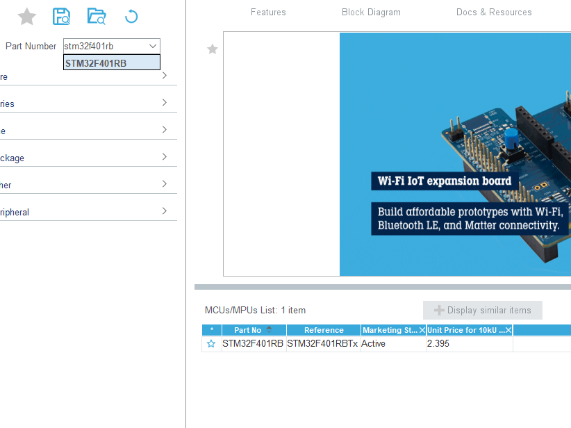This screenshot has width=571, height=428.
Task: Click the star column header
Action: pyautogui.click(x=212, y=330)
